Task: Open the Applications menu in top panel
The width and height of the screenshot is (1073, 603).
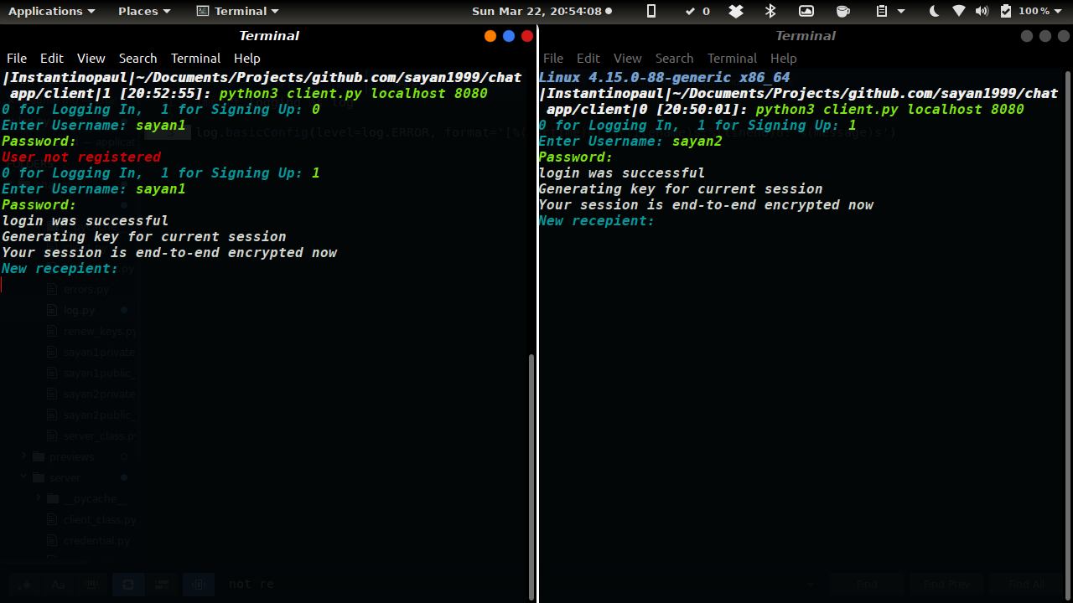Action: coord(51,11)
